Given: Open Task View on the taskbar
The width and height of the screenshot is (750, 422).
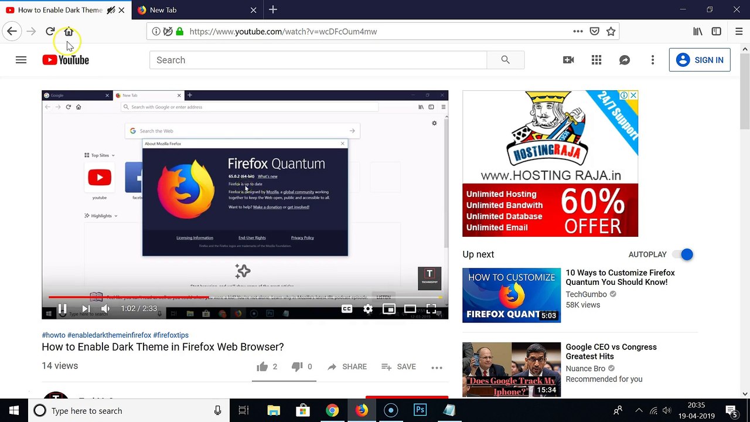Looking at the screenshot, I should 244,411.
